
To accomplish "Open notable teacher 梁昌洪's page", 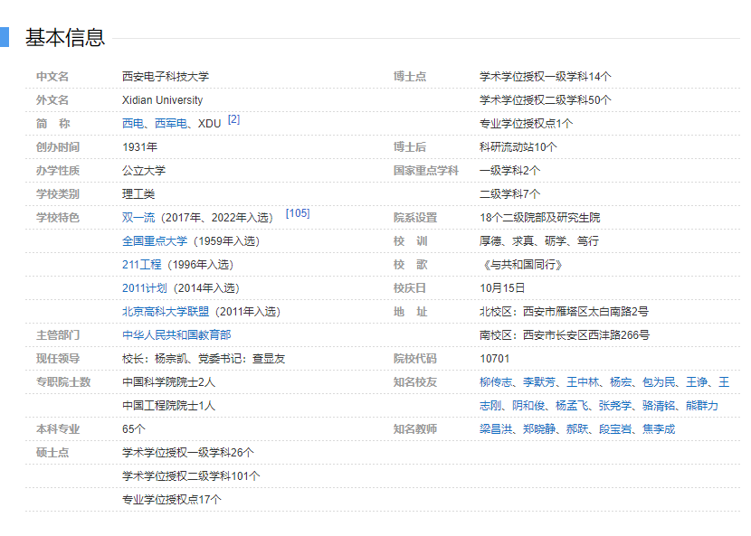I will [496, 429].
